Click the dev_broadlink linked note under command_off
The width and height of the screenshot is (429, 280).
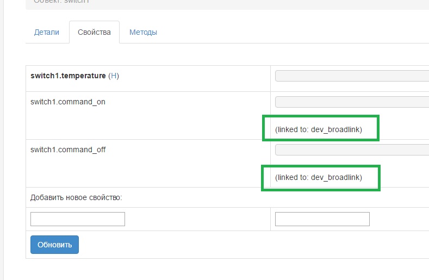tap(319, 177)
